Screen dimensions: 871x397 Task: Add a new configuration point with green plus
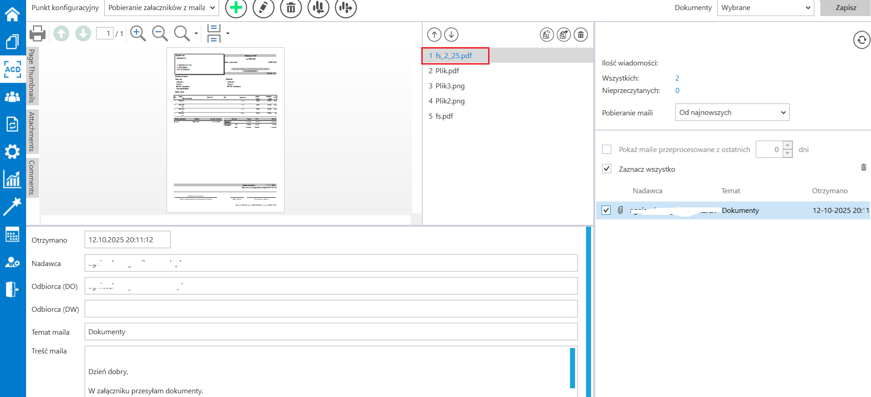click(x=236, y=8)
